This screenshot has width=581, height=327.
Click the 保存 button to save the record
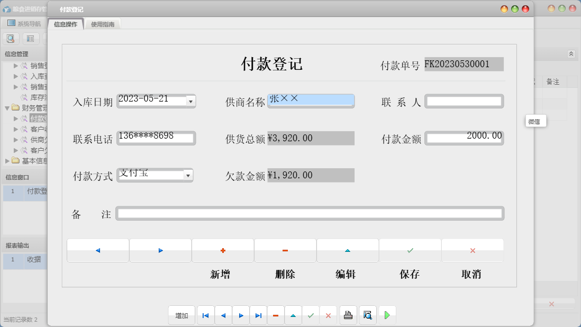[410, 250]
